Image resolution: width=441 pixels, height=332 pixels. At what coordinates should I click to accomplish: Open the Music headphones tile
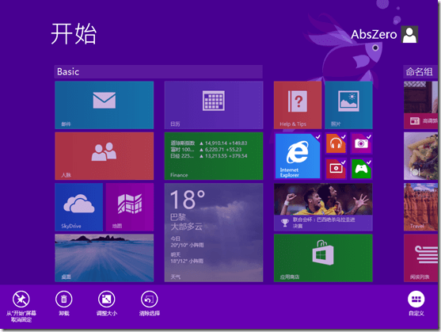[336, 143]
